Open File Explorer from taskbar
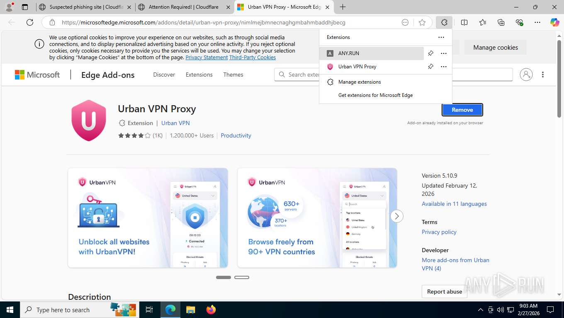The image size is (564, 318). pos(190,310)
